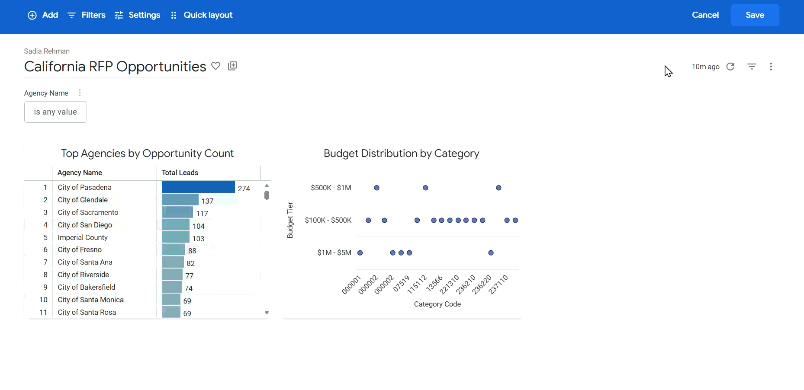Reload dashboard data with refresh icon

730,67
